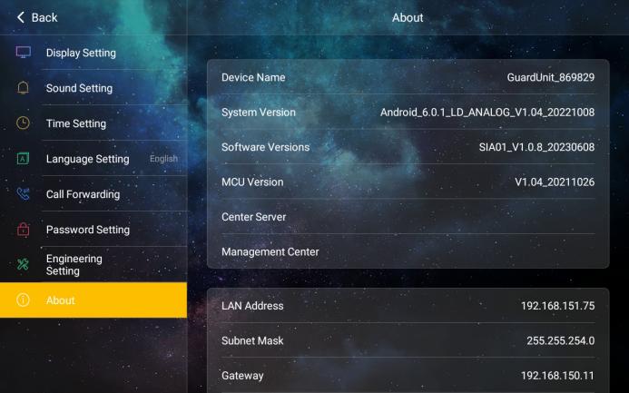The height and width of the screenshot is (393, 629).
Task: Tap the Back arrow icon
Action: [x=21, y=17]
